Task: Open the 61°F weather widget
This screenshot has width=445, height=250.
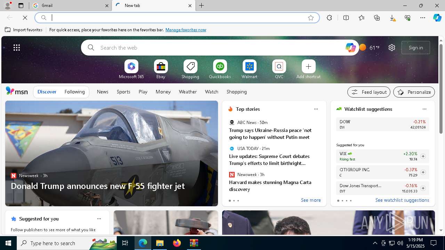Action: [369, 48]
